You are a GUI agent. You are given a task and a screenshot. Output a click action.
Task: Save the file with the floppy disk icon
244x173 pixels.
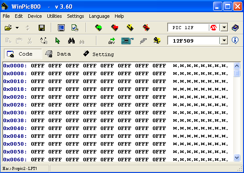pos(42,28)
